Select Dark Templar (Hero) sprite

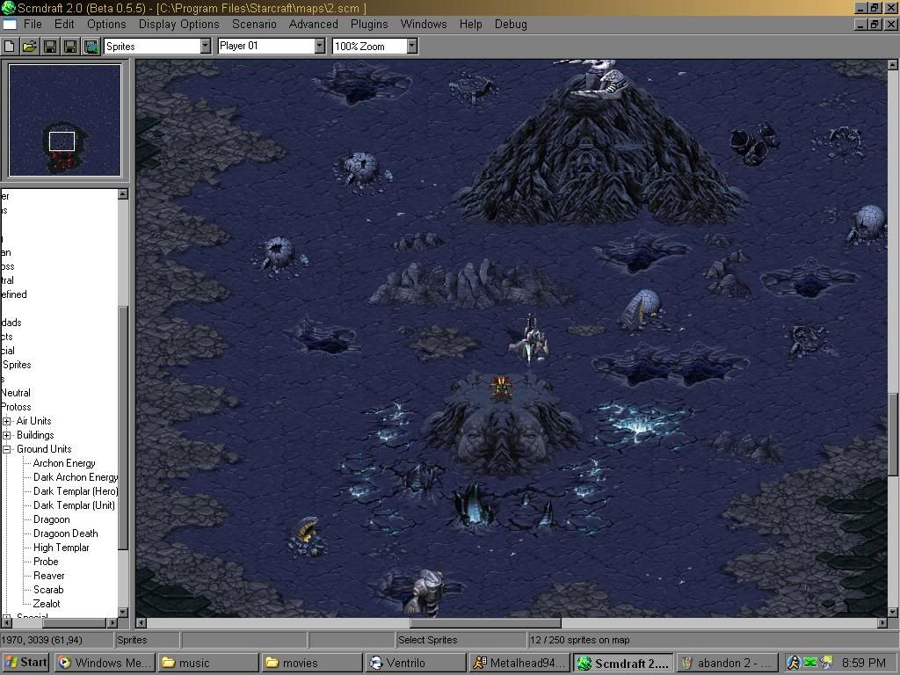tap(76, 491)
